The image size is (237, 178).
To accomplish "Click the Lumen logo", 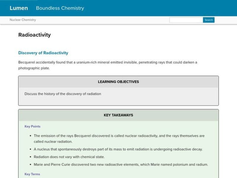I will pyautogui.click(x=19, y=8).
